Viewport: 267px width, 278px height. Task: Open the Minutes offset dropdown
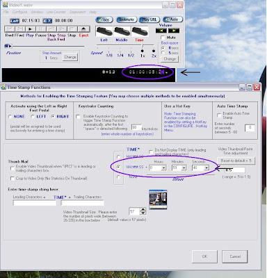184,167
